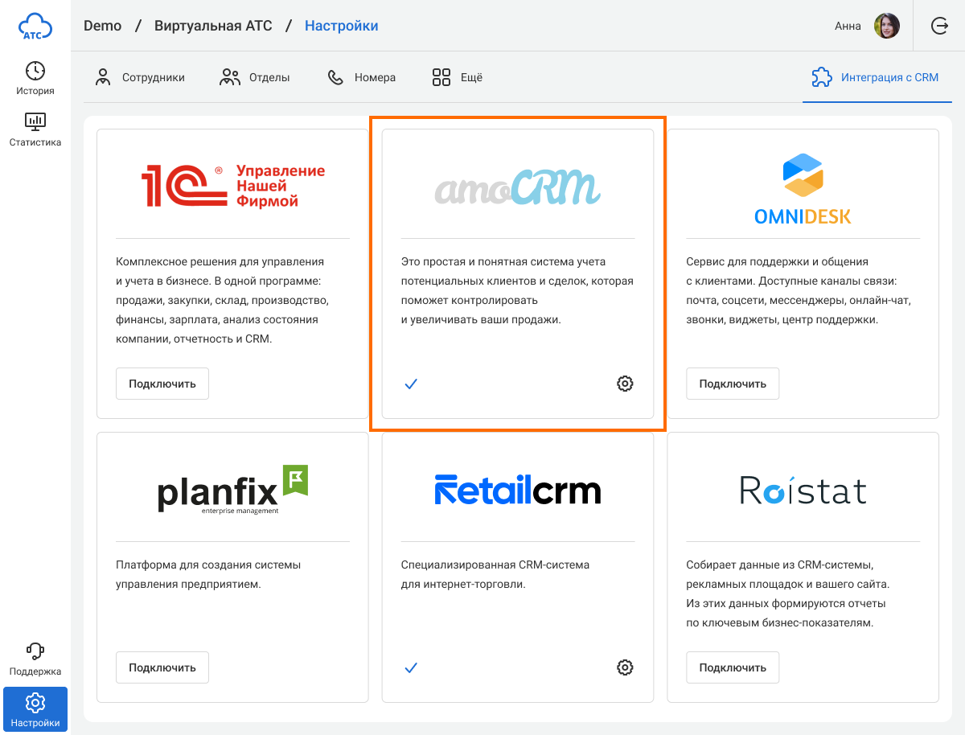Open Поддержка headset support section

pos(35,659)
